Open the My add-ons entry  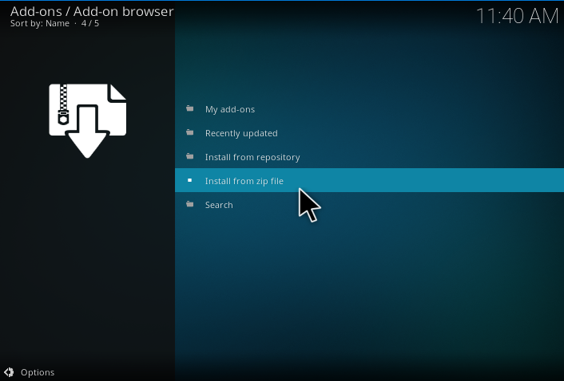369,109
